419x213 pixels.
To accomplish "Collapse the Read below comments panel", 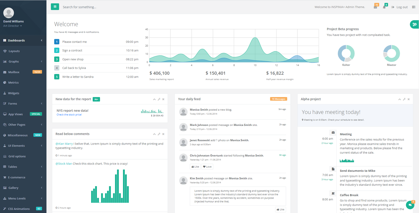I will 154,134.
